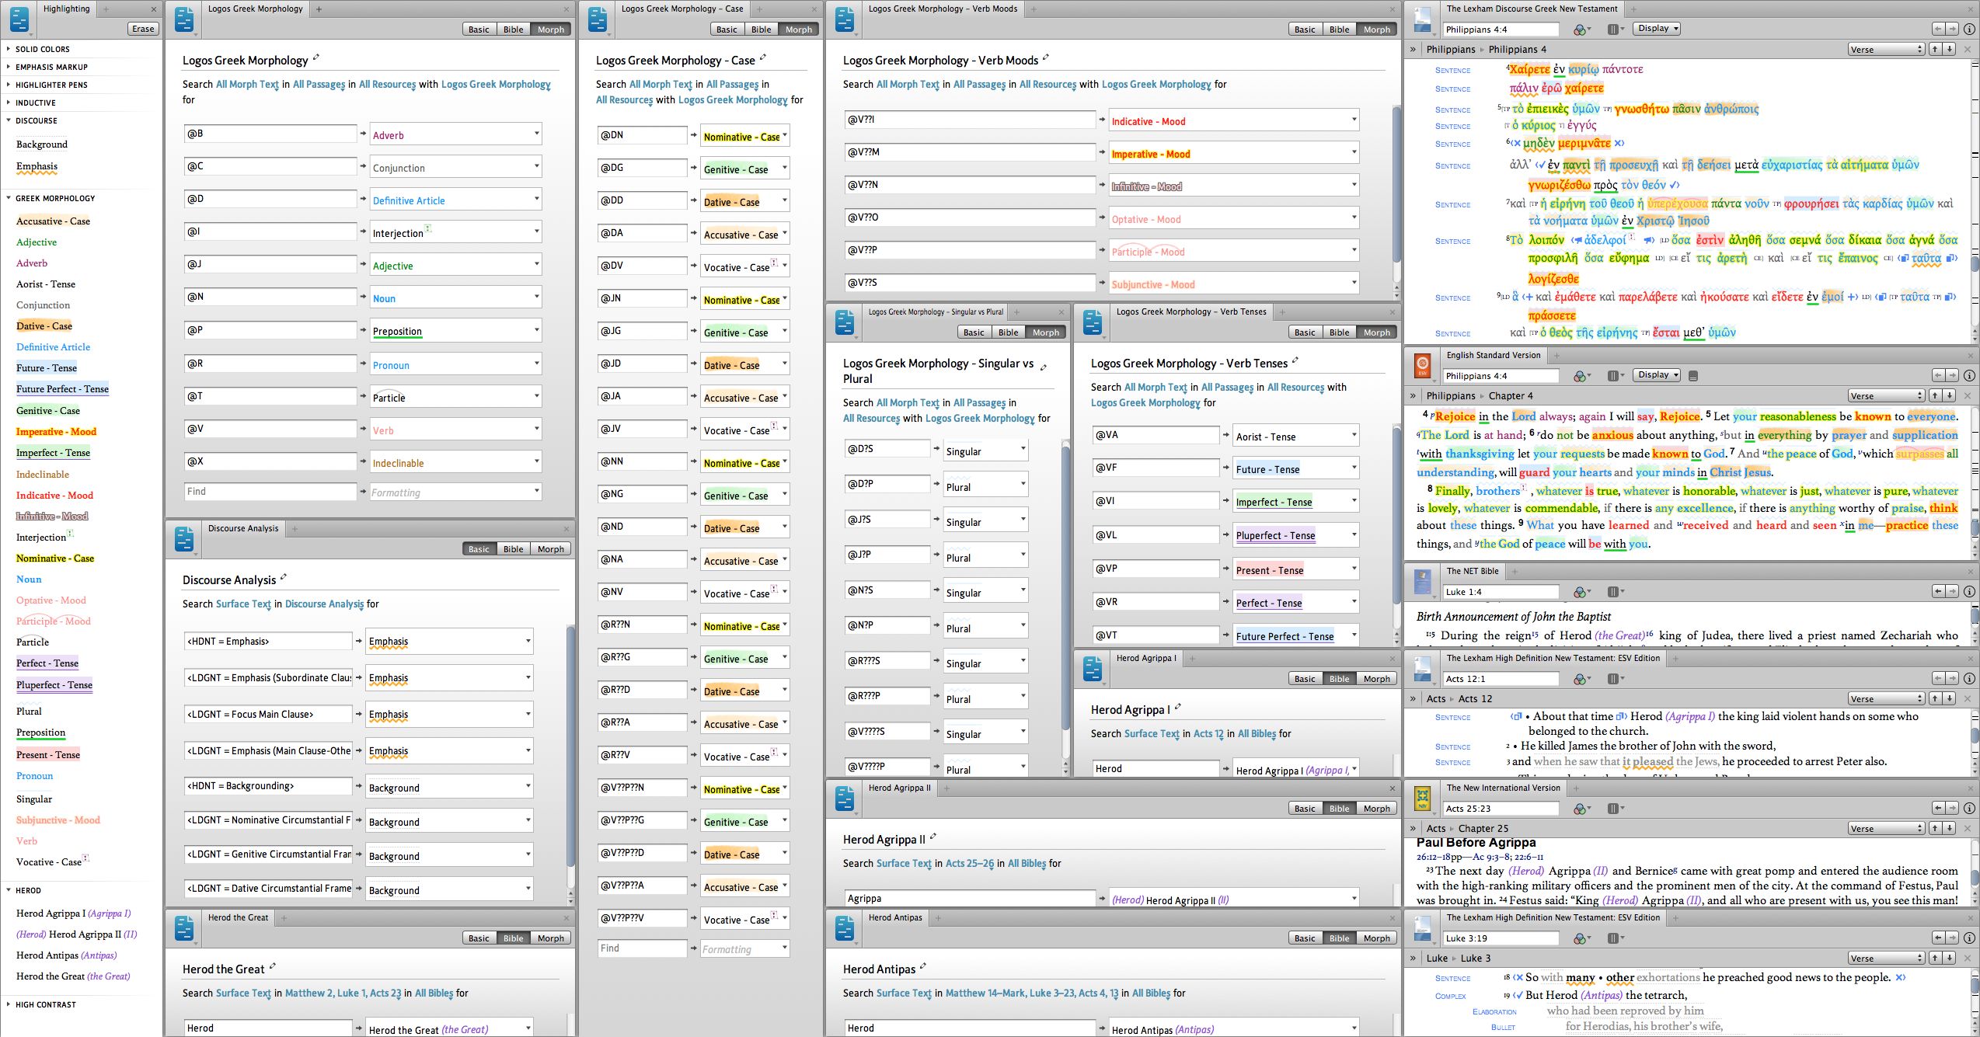Click the ESV book cover icon

1422,366
